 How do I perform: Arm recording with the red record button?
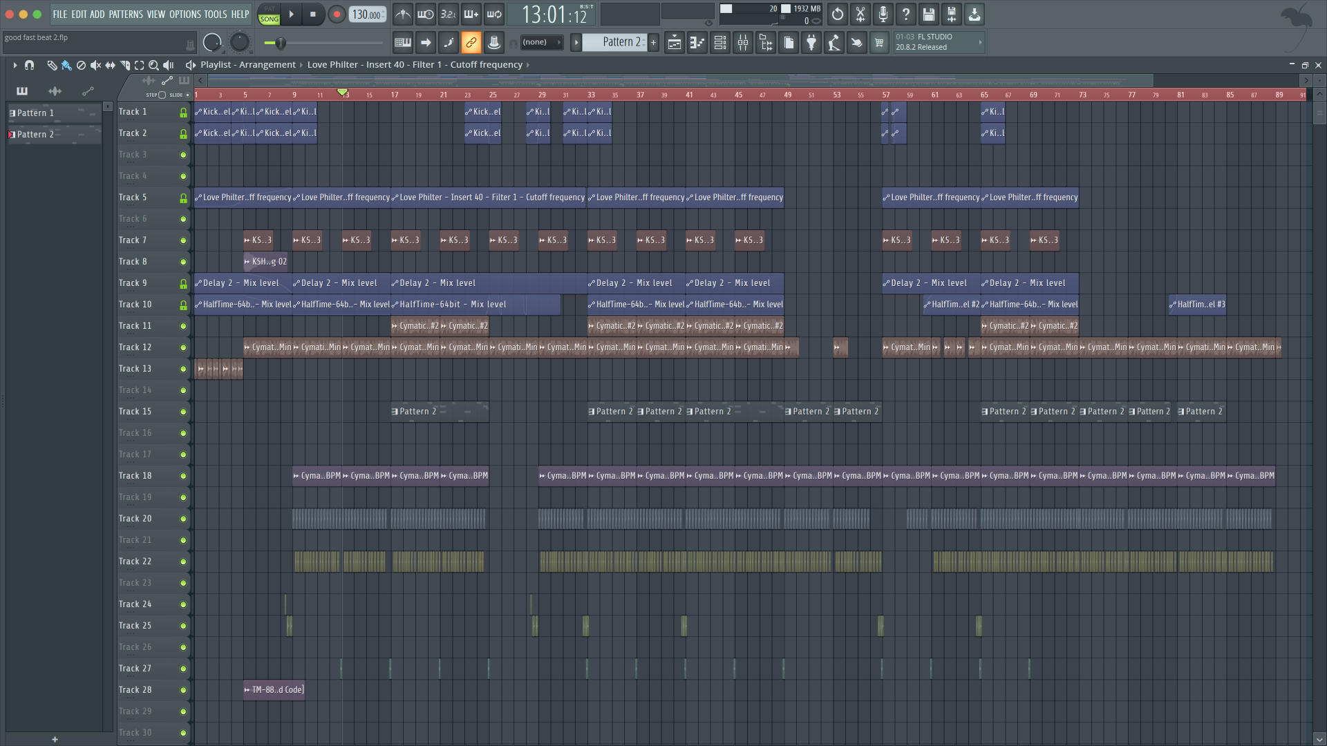click(x=337, y=14)
